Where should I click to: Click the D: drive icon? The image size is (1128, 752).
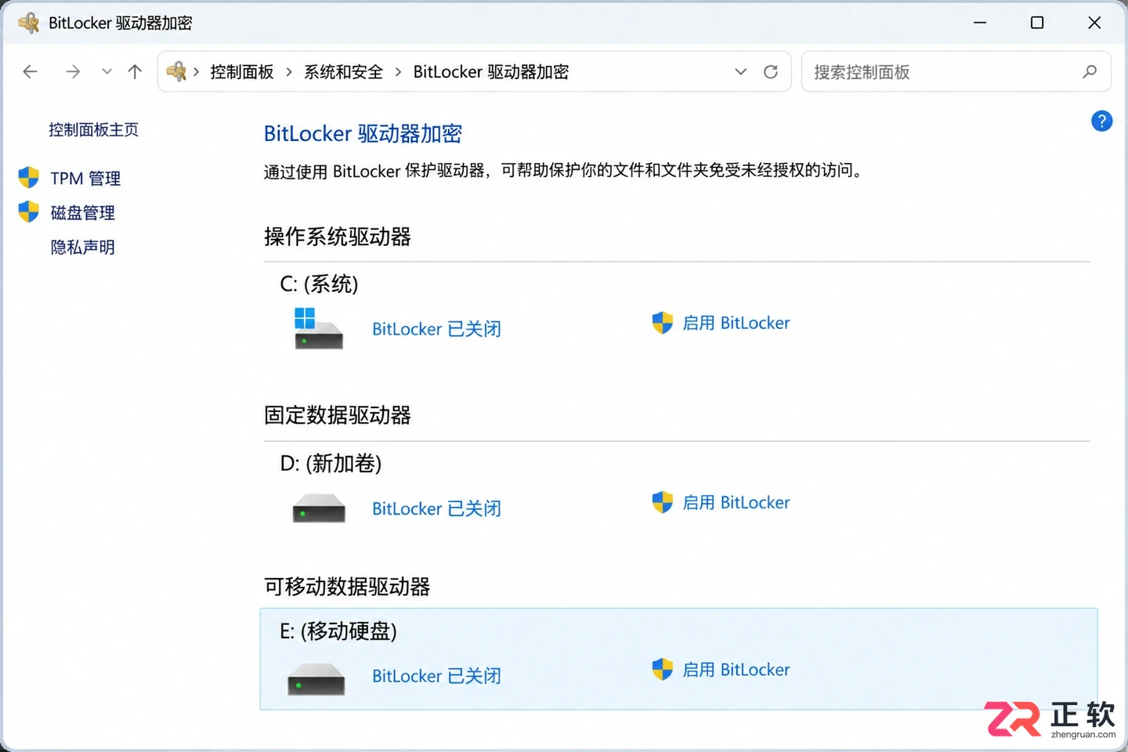pyautogui.click(x=319, y=508)
